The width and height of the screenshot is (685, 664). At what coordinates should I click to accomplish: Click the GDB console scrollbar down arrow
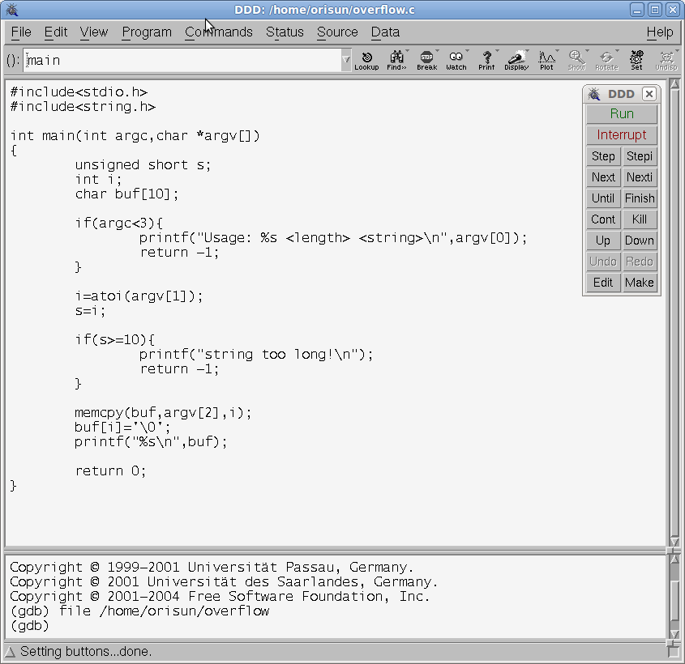[x=674, y=634]
